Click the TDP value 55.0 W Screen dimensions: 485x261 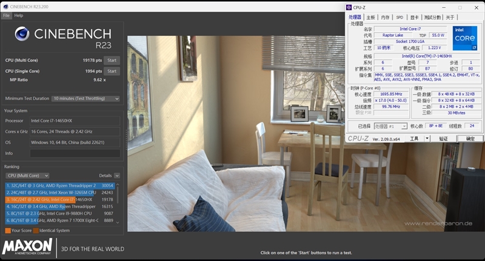point(438,35)
